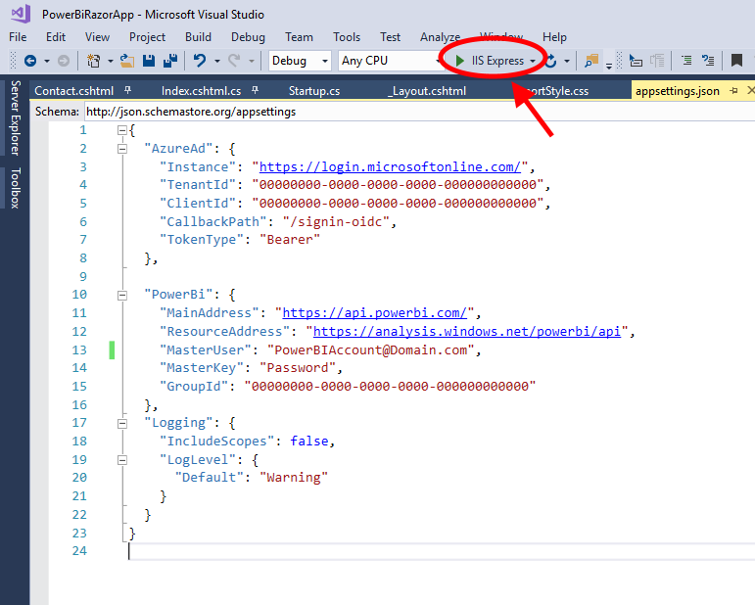Image resolution: width=755 pixels, height=605 pixels.
Task: Open the View menu
Action: [x=97, y=37]
